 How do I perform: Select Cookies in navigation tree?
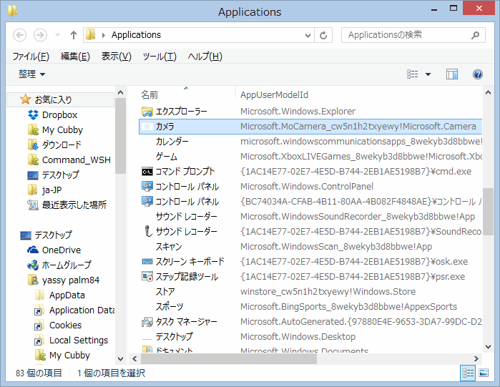tap(65, 325)
